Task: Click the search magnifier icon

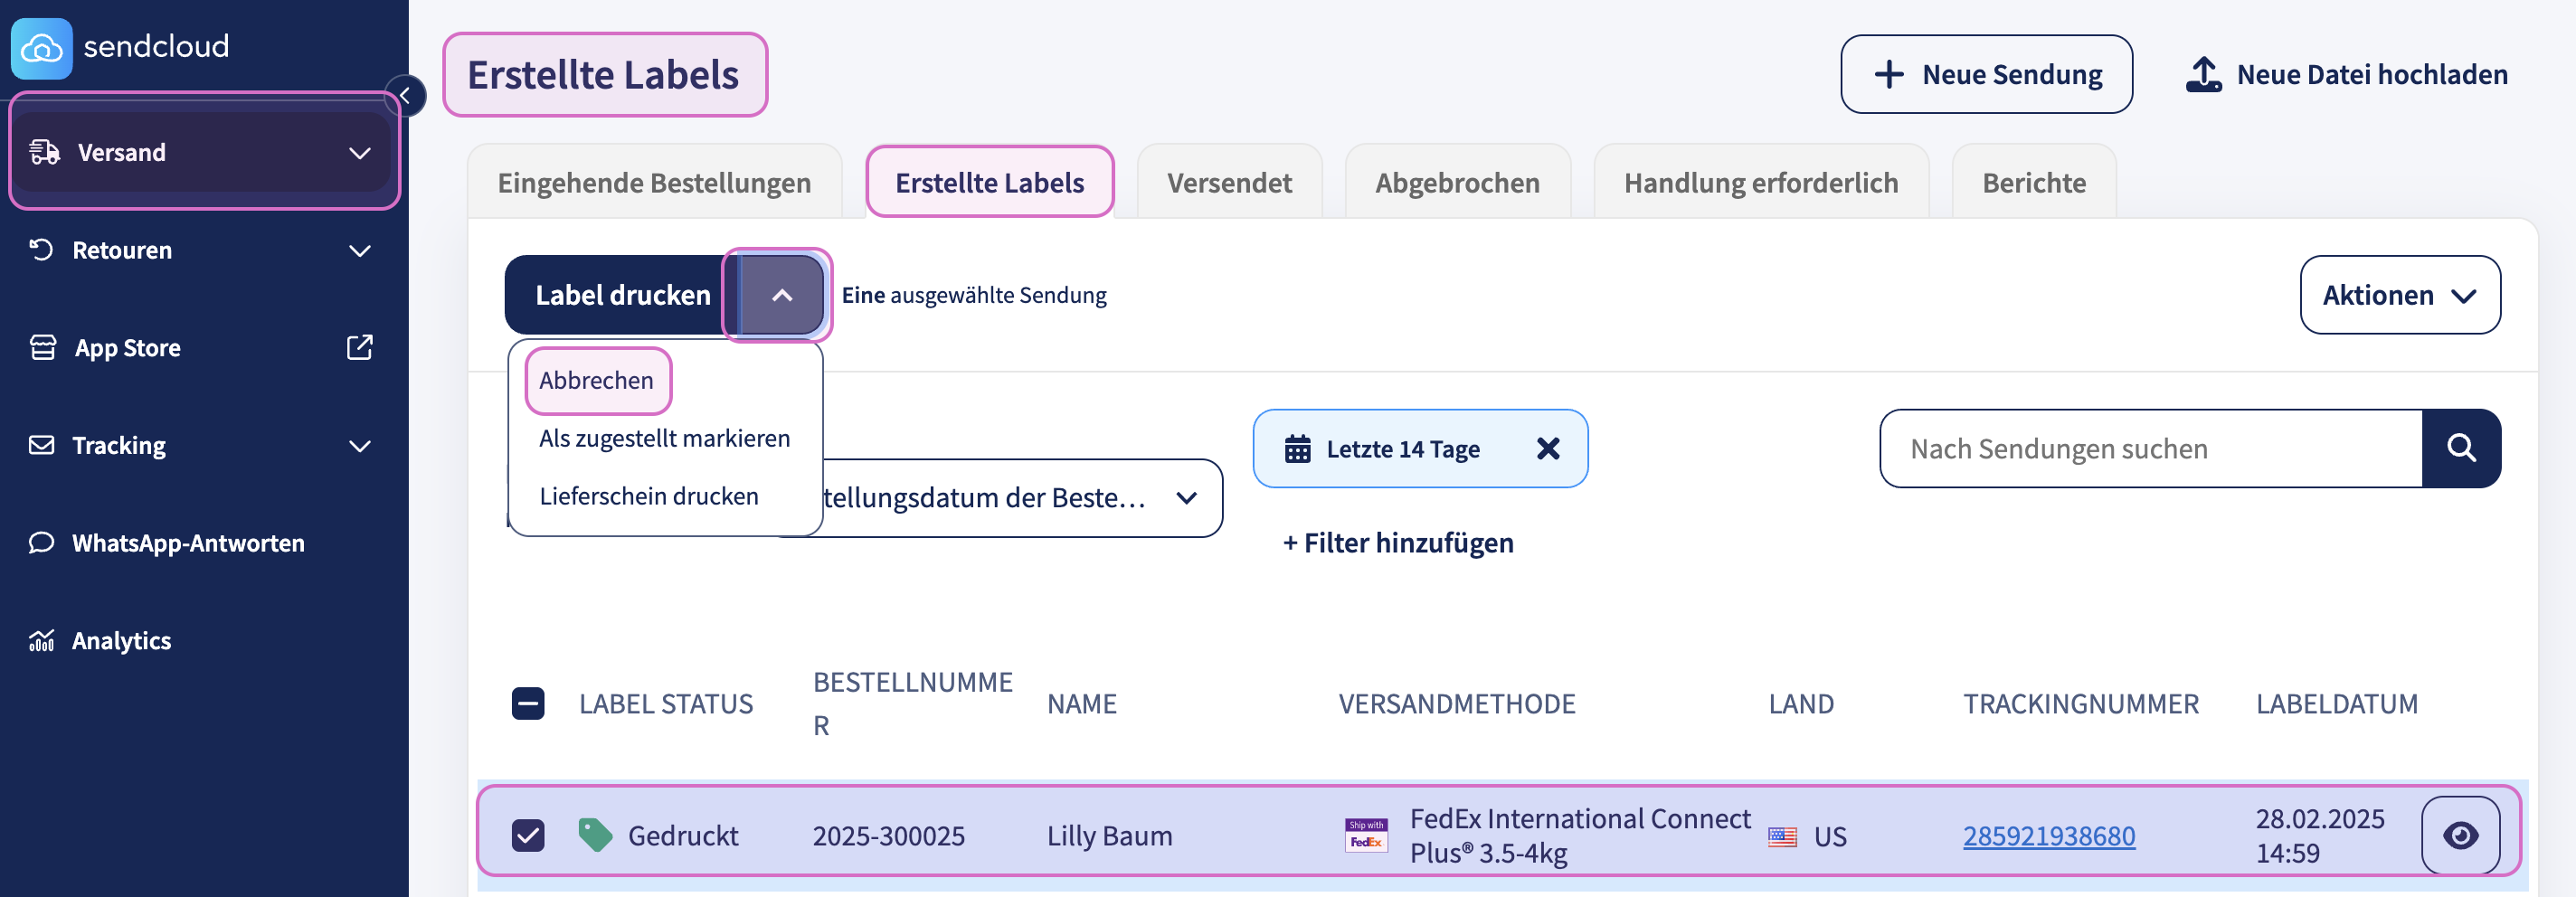Action: click(x=2461, y=448)
